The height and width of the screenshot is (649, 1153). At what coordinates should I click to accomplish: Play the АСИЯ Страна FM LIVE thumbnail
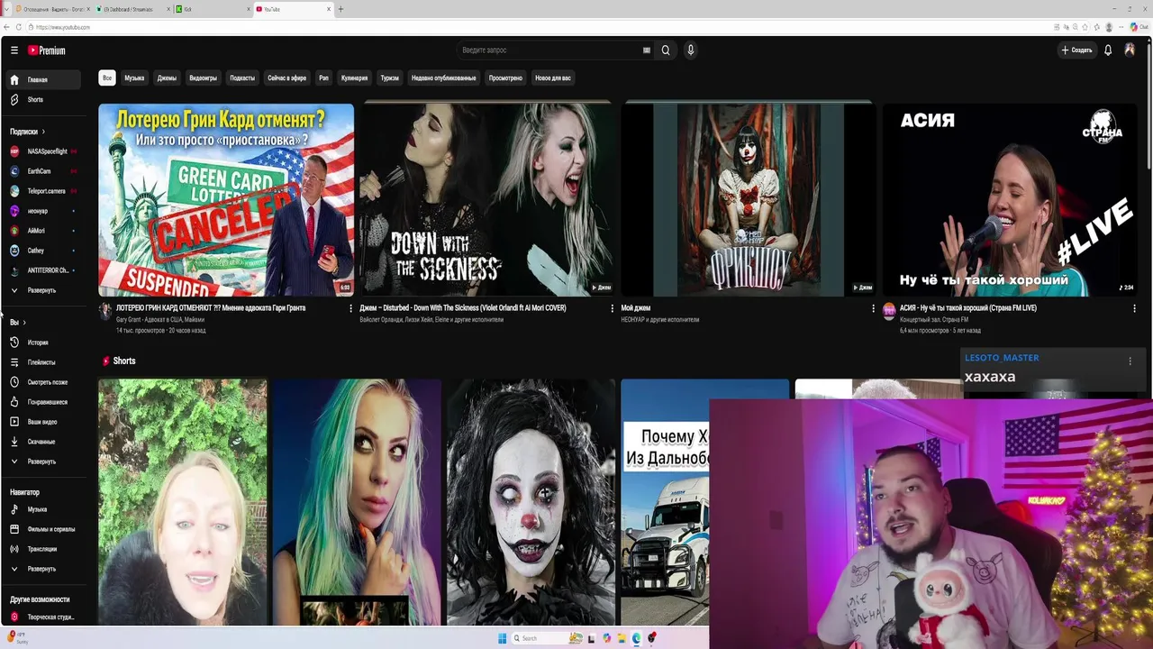tap(1010, 200)
